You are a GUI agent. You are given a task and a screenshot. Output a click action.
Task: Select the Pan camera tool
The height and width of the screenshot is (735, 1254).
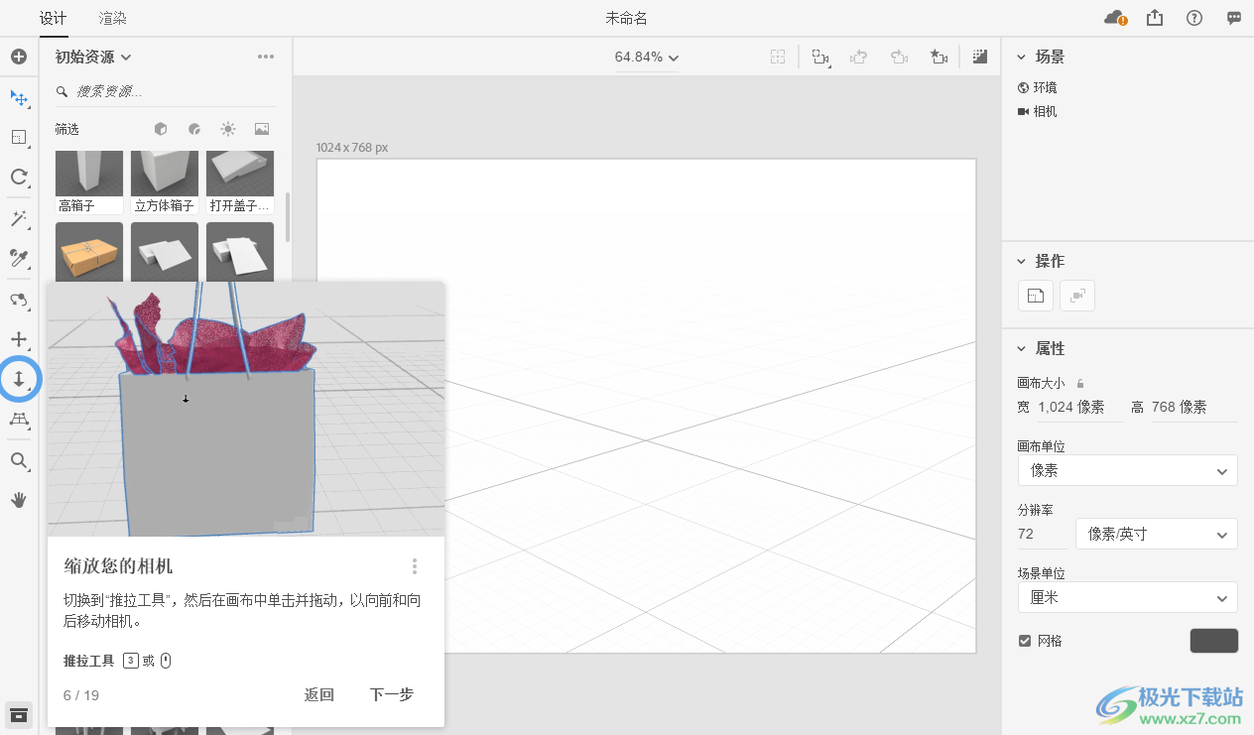coord(19,339)
